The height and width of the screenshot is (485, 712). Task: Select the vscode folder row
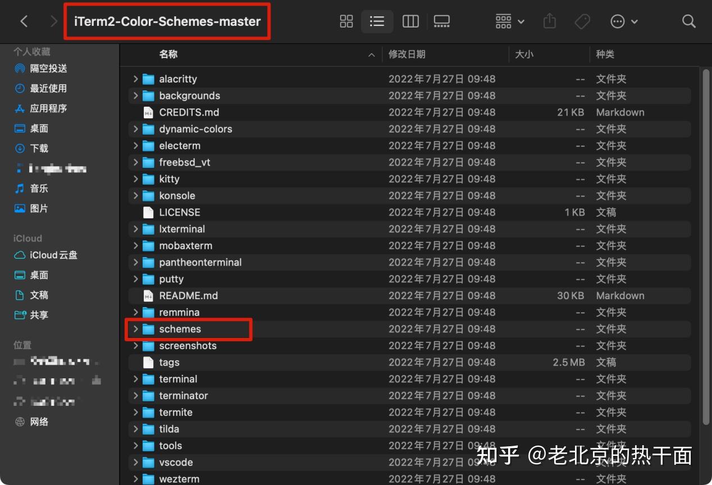[409, 463]
